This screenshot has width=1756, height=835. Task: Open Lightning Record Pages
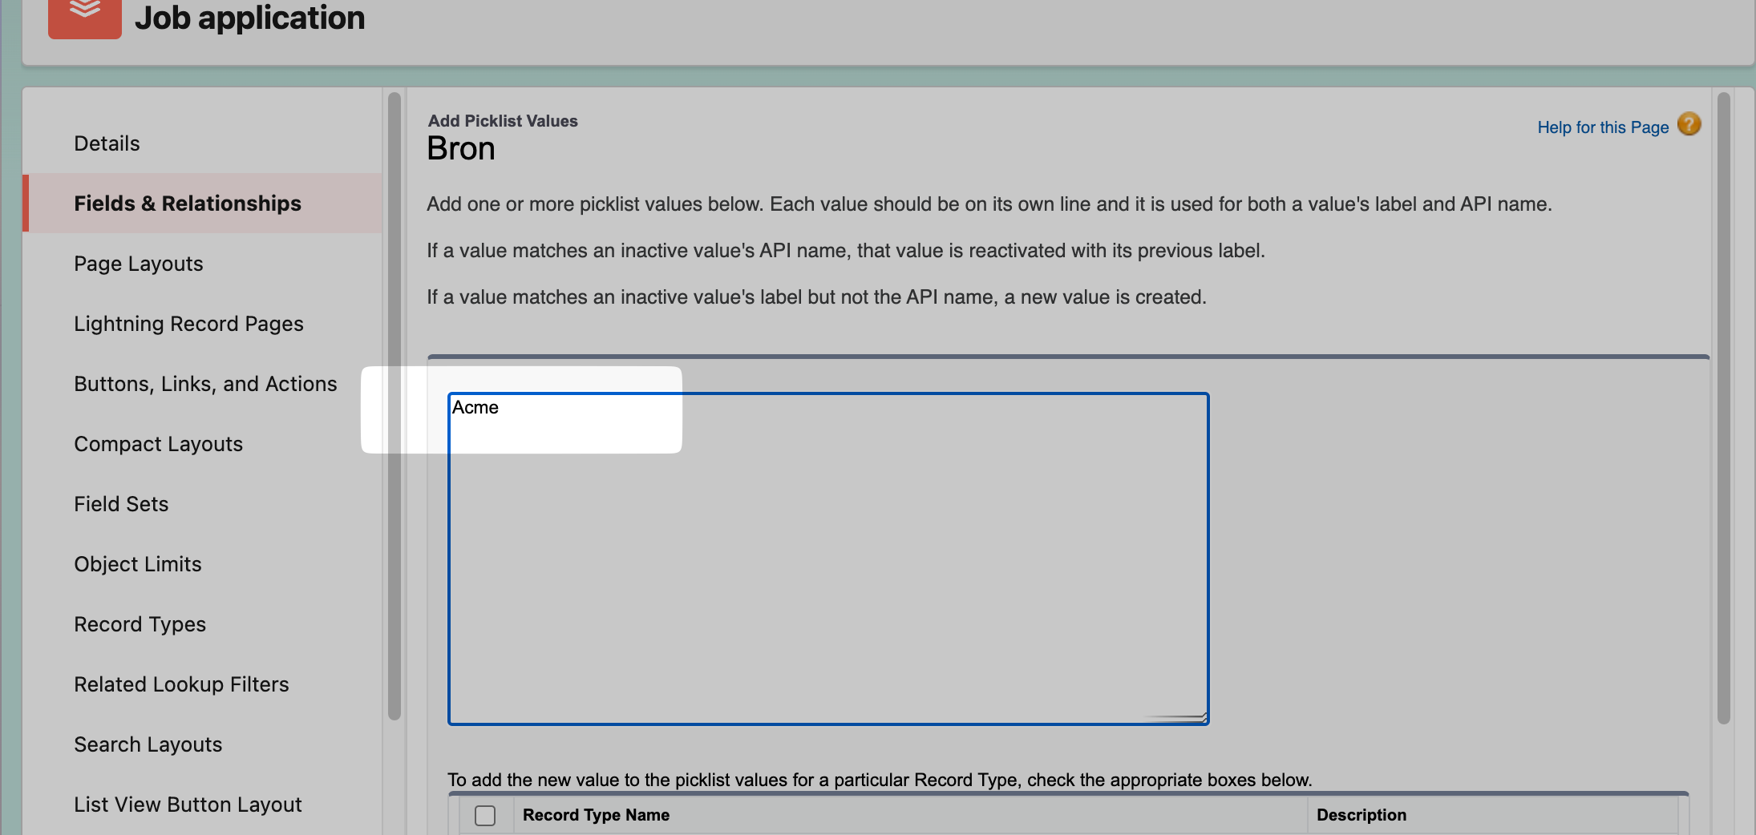[x=188, y=324]
